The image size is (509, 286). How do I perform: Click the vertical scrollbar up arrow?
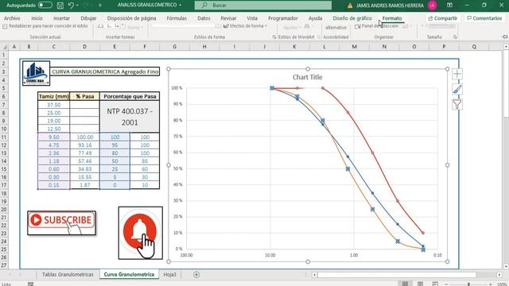506,47
